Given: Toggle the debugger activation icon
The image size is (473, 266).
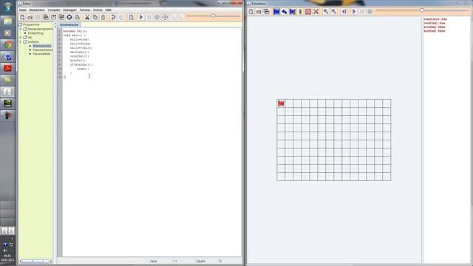Looking at the screenshot, I should [165, 17].
